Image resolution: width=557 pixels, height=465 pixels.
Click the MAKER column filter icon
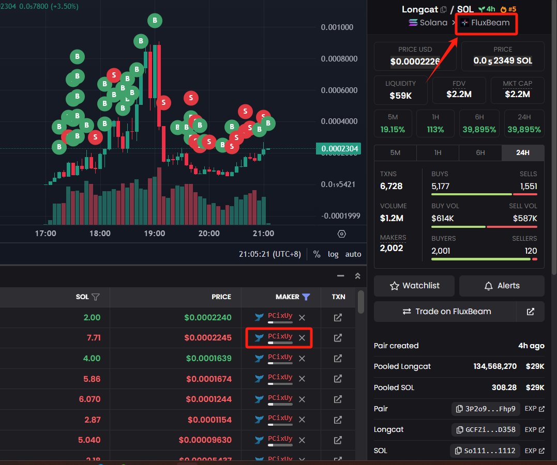click(306, 297)
